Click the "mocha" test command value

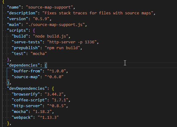[39, 54]
